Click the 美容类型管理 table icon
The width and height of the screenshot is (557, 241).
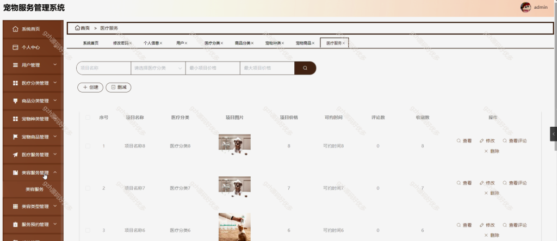click(15, 206)
